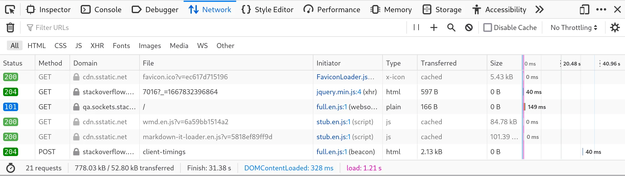This screenshot has width=625, height=176.
Task: Click the stopwatch performance analysis icon
Action: tap(11, 168)
